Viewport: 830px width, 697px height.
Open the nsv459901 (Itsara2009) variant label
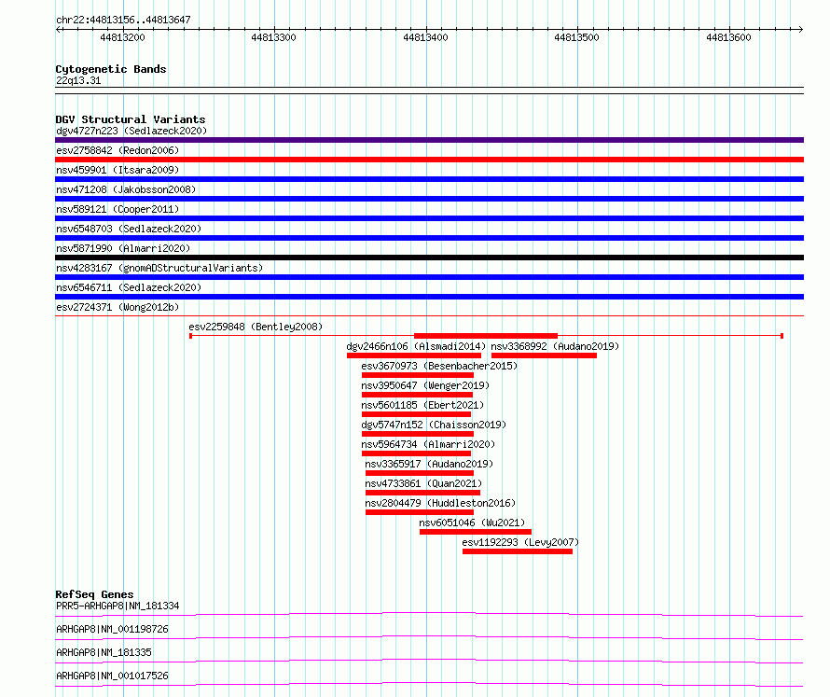tap(118, 170)
